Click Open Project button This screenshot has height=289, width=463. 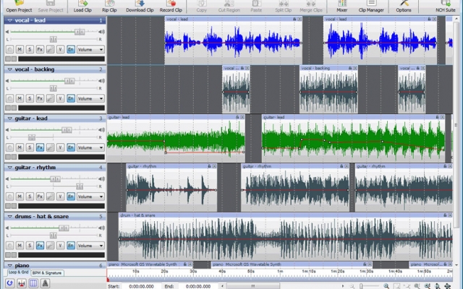click(x=19, y=7)
